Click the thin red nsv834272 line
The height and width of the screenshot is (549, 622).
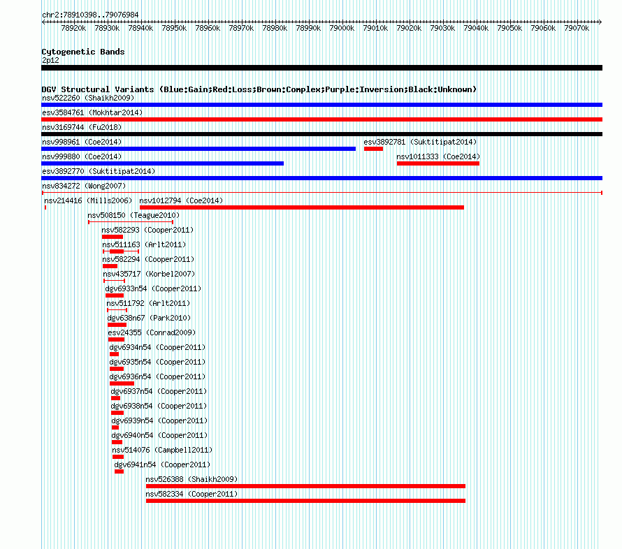point(321,193)
